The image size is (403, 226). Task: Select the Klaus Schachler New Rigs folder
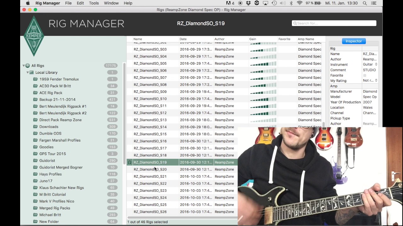click(x=62, y=188)
